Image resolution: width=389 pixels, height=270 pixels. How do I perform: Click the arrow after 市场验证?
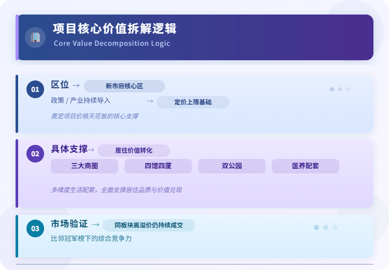click(x=96, y=224)
